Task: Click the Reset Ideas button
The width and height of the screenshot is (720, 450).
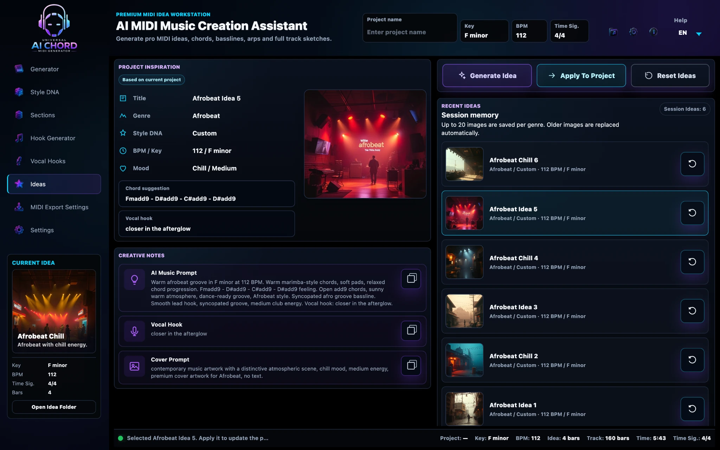Action: [670, 76]
